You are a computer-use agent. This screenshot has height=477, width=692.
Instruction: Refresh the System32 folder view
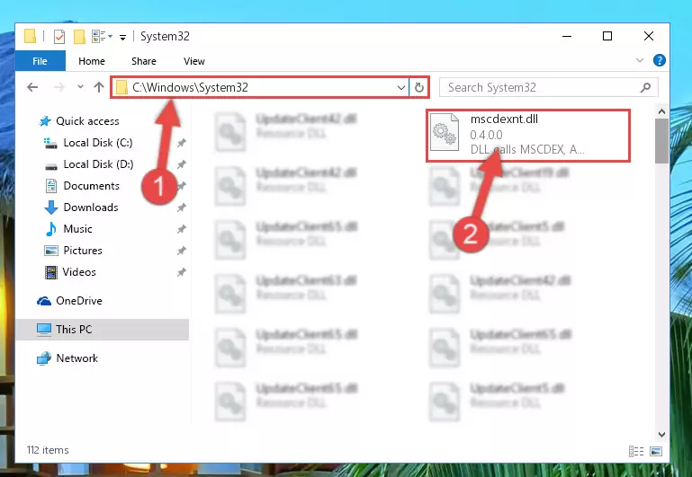(418, 88)
